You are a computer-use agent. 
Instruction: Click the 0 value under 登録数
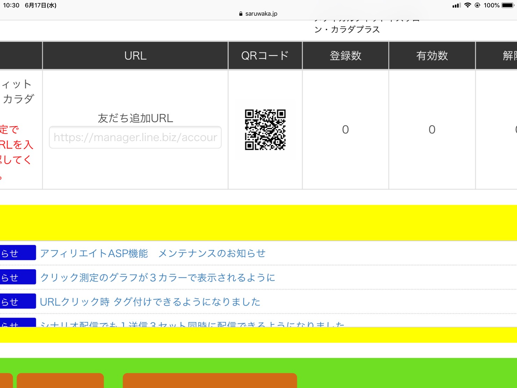[345, 130]
